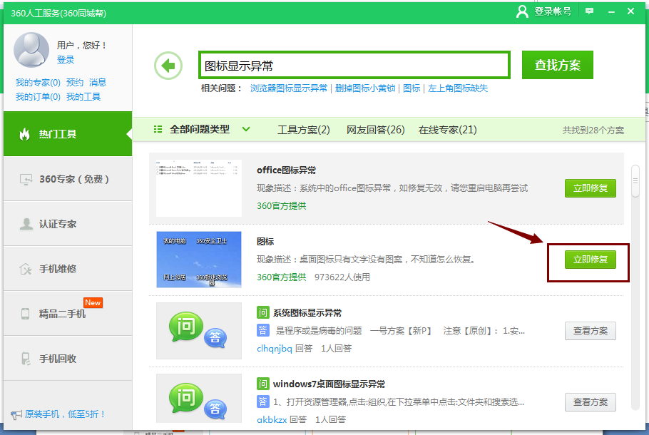The image size is (649, 435).
Task: Click the 查找方案 search button
Action: pos(558,65)
